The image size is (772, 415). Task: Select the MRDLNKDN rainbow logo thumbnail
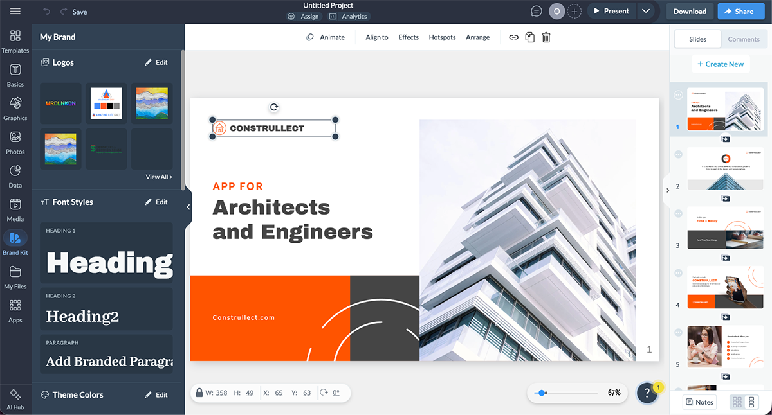pos(60,103)
